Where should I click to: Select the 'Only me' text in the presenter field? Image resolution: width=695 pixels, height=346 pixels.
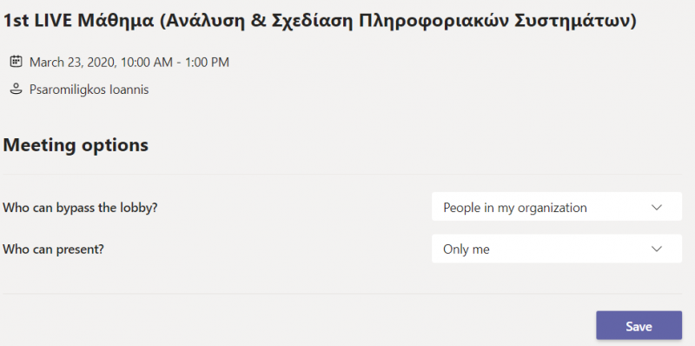tap(467, 250)
